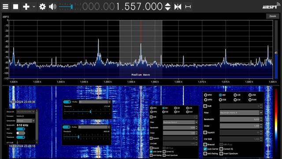
Task: Click the device panel vertical scrollbar
Action: click(37, 126)
